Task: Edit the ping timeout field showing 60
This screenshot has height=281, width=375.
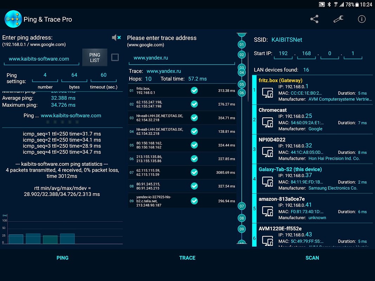Action: coord(103,76)
